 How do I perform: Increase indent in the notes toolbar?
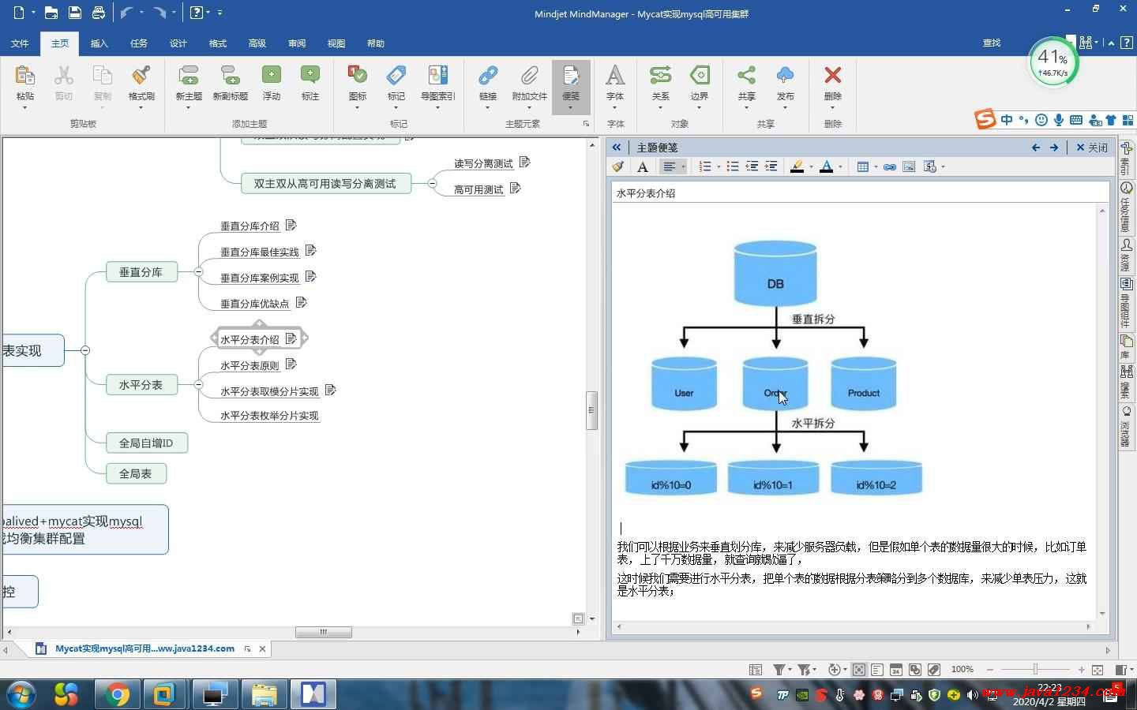coord(771,166)
